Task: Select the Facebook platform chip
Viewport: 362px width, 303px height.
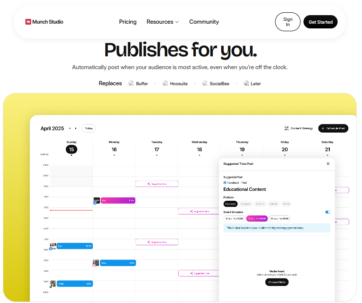Action: [x=230, y=204]
